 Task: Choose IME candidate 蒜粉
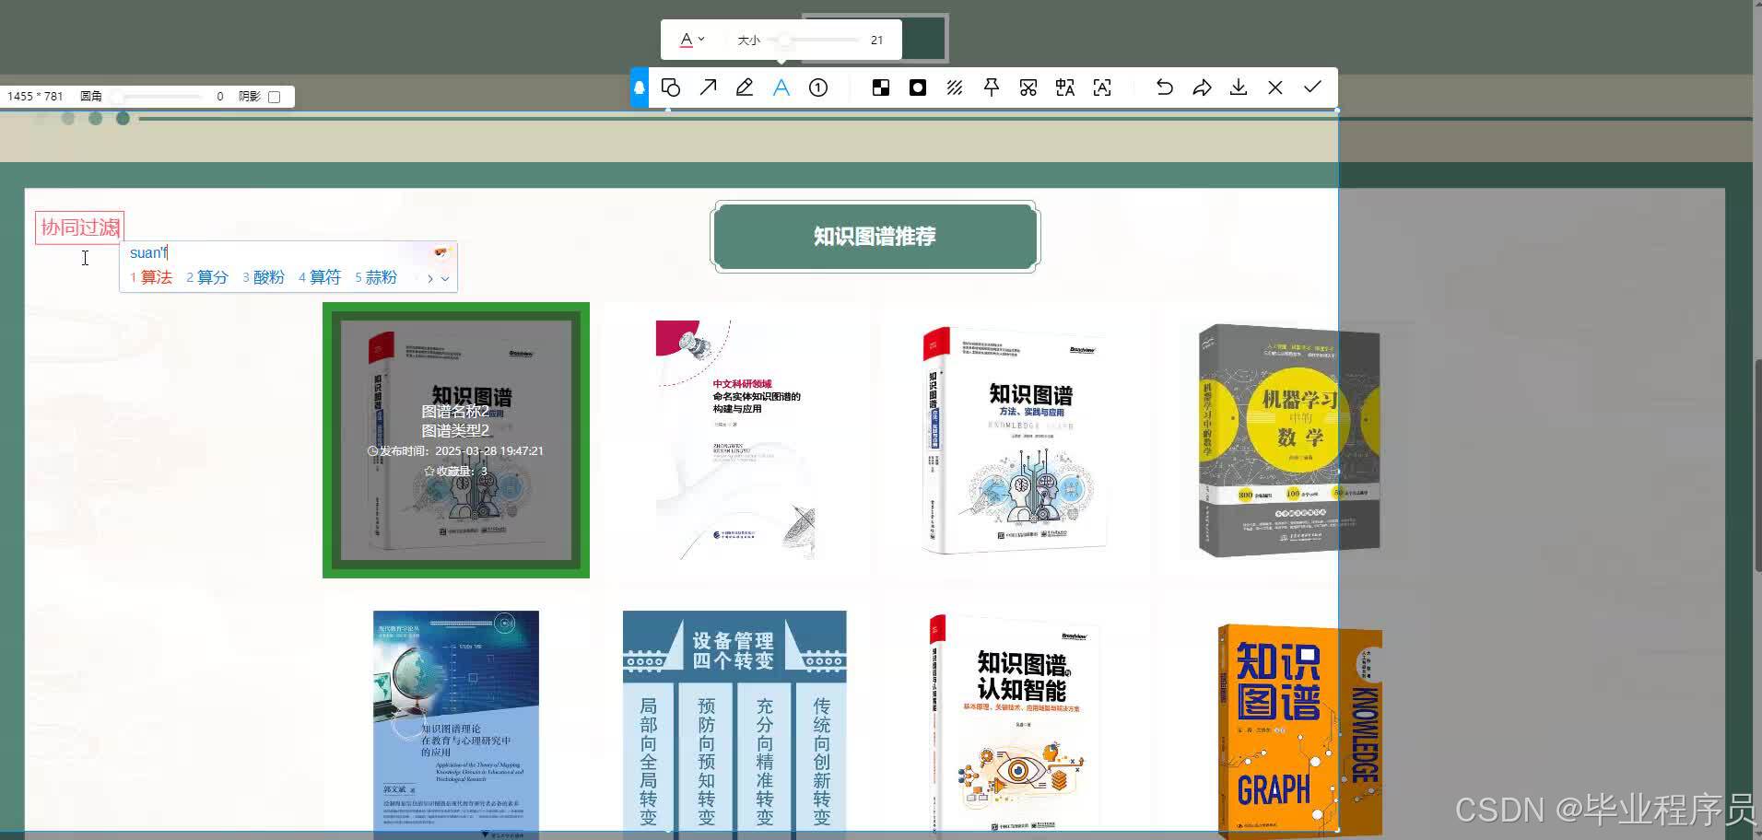tap(376, 277)
